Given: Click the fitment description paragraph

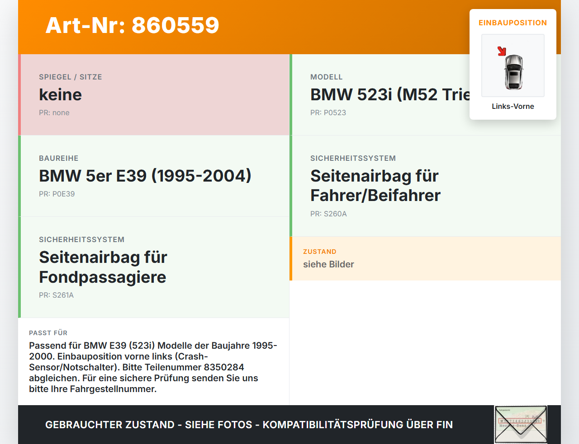Looking at the screenshot, I should point(153,367).
